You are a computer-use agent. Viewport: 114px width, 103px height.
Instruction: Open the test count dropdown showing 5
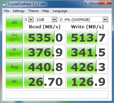click(x=29, y=20)
